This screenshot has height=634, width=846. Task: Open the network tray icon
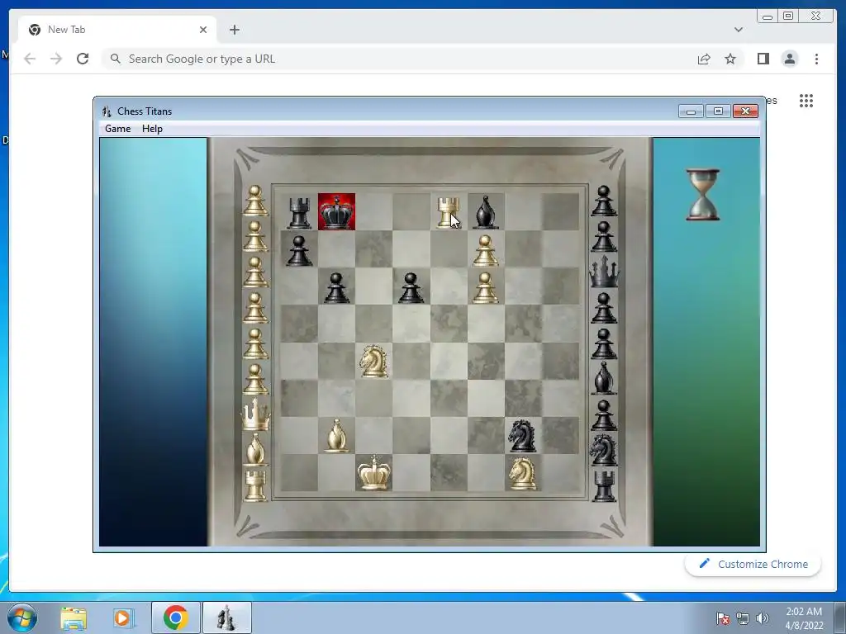[x=743, y=618]
